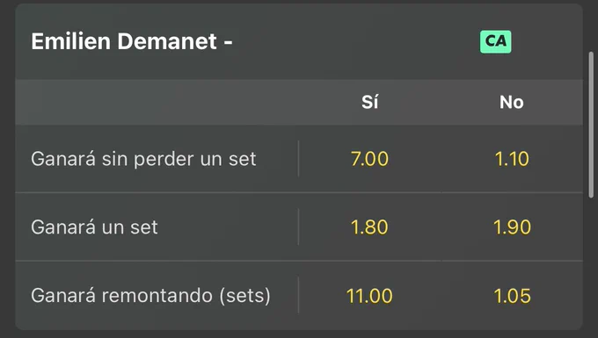Screen dimensions: 598x338
Task: Click divider beside "Ganará sin perder un set"
Action: tap(298, 159)
